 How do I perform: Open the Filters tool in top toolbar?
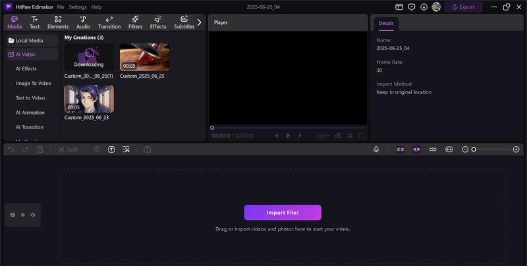135,22
